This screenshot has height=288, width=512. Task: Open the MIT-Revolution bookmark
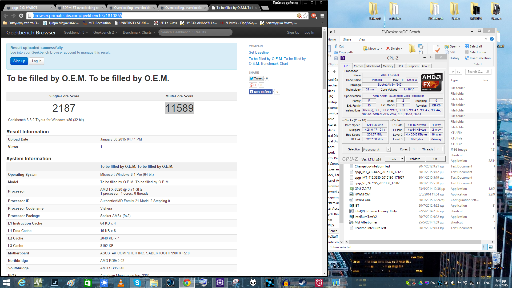point(97,23)
